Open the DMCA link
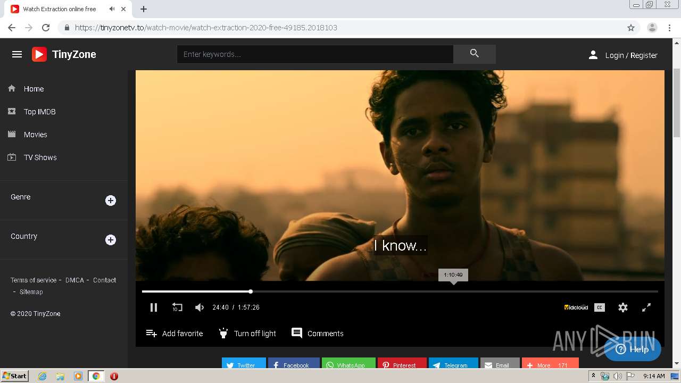The height and width of the screenshot is (383, 681). point(74,280)
